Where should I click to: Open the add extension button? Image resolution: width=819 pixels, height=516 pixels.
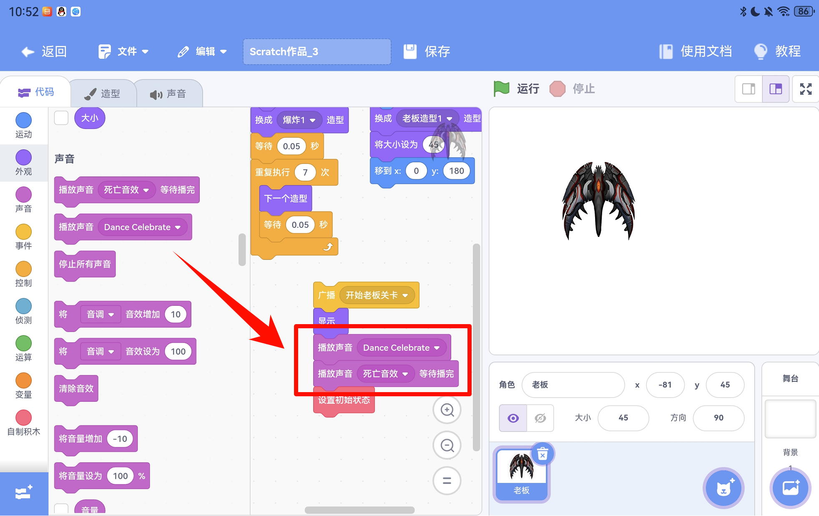tap(24, 493)
